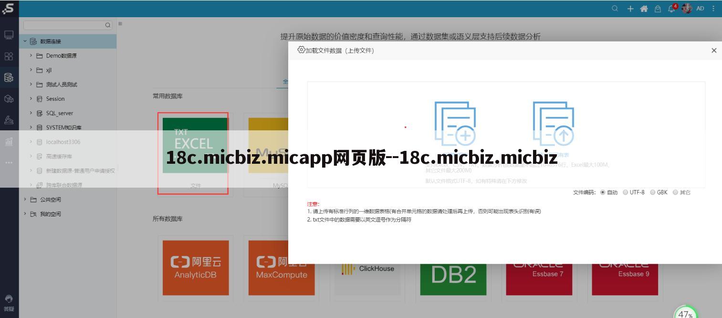Click the panel collapse handle beside search box
722x318 pixels.
(x=120, y=24)
